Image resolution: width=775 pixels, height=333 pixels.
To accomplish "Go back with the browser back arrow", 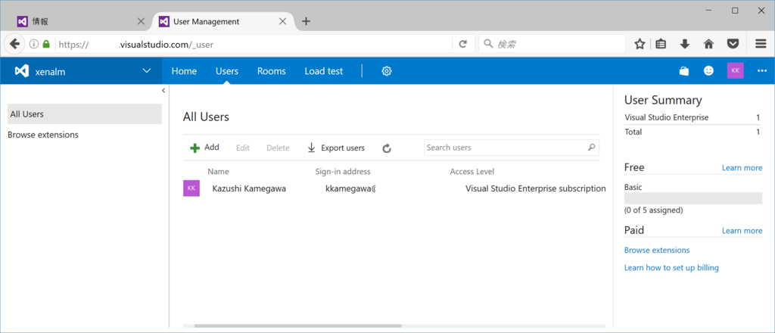I will pyautogui.click(x=15, y=44).
